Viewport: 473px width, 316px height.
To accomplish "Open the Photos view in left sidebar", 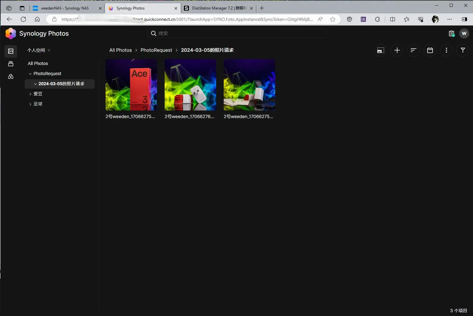I will (x=11, y=51).
